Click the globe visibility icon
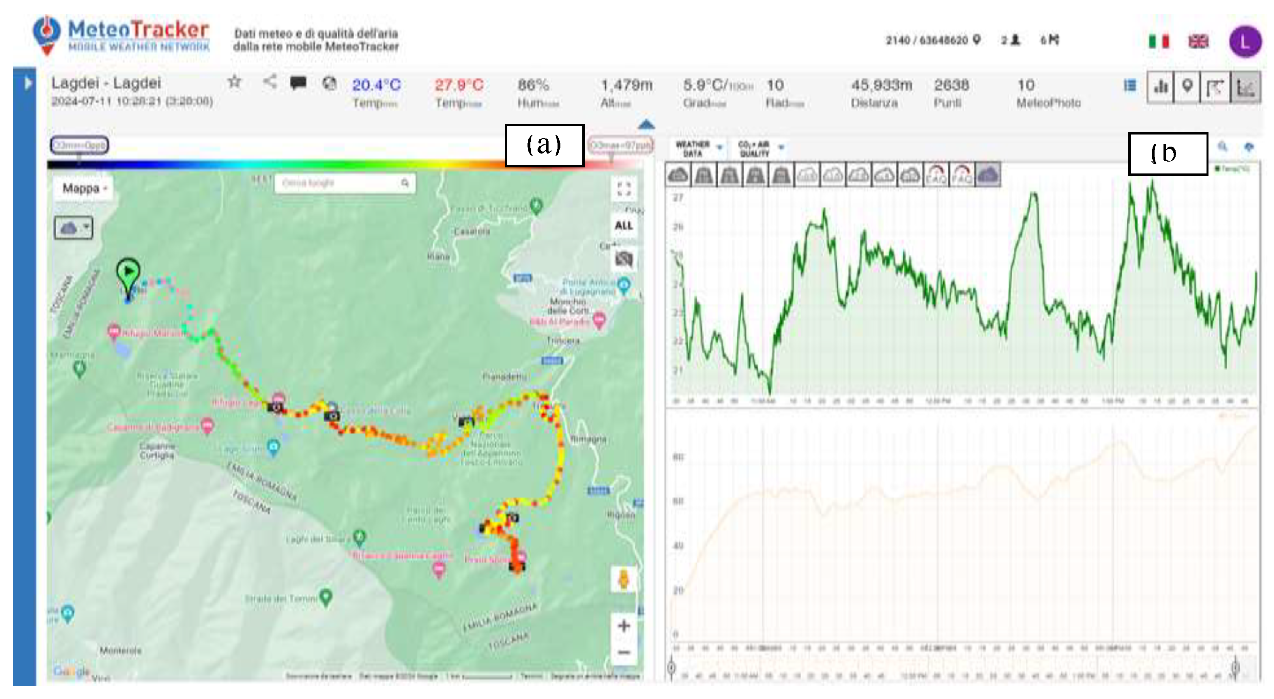This screenshot has width=1274, height=699. [x=329, y=84]
